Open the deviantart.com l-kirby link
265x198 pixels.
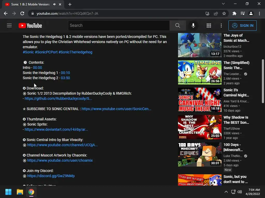pos(56,129)
